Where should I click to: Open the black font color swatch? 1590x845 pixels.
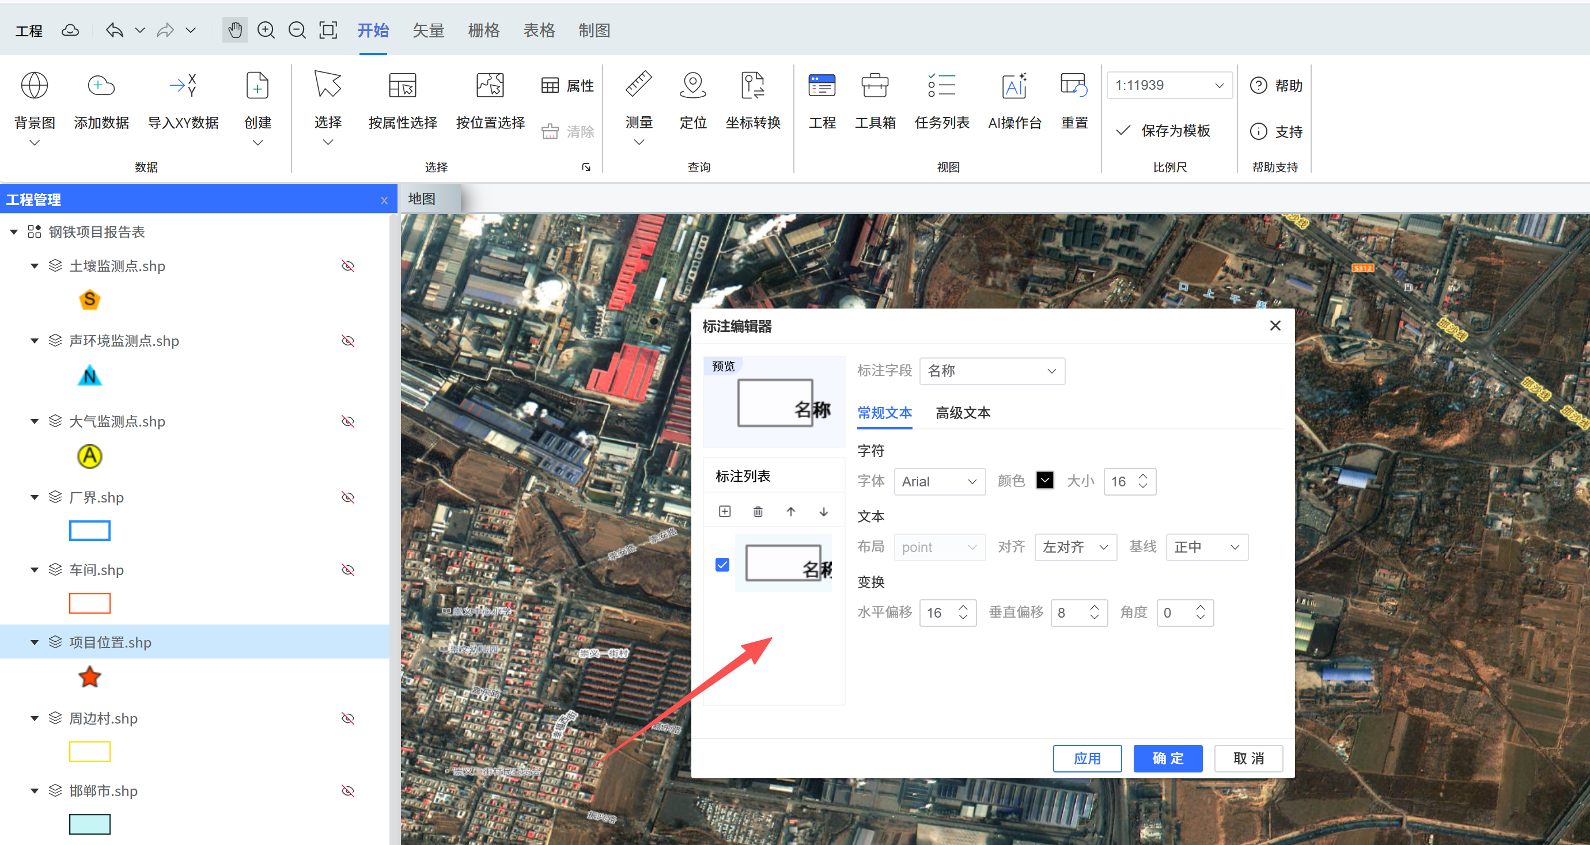[x=1044, y=481]
